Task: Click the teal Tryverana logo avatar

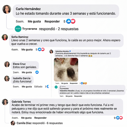Action: tap(18, 29)
